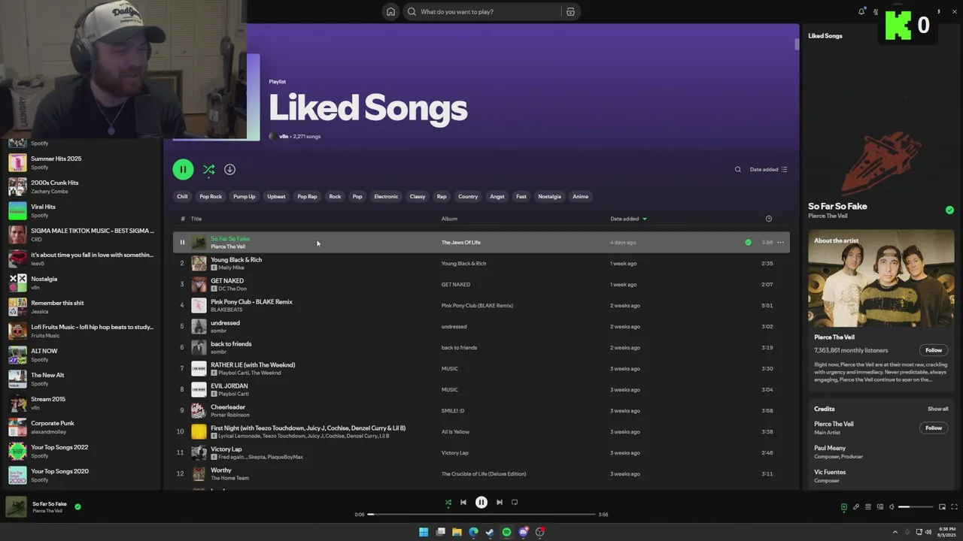Viewport: 963px width, 541px height.
Task: Open the Pierce The Veil artist photo
Action: tap(881, 277)
